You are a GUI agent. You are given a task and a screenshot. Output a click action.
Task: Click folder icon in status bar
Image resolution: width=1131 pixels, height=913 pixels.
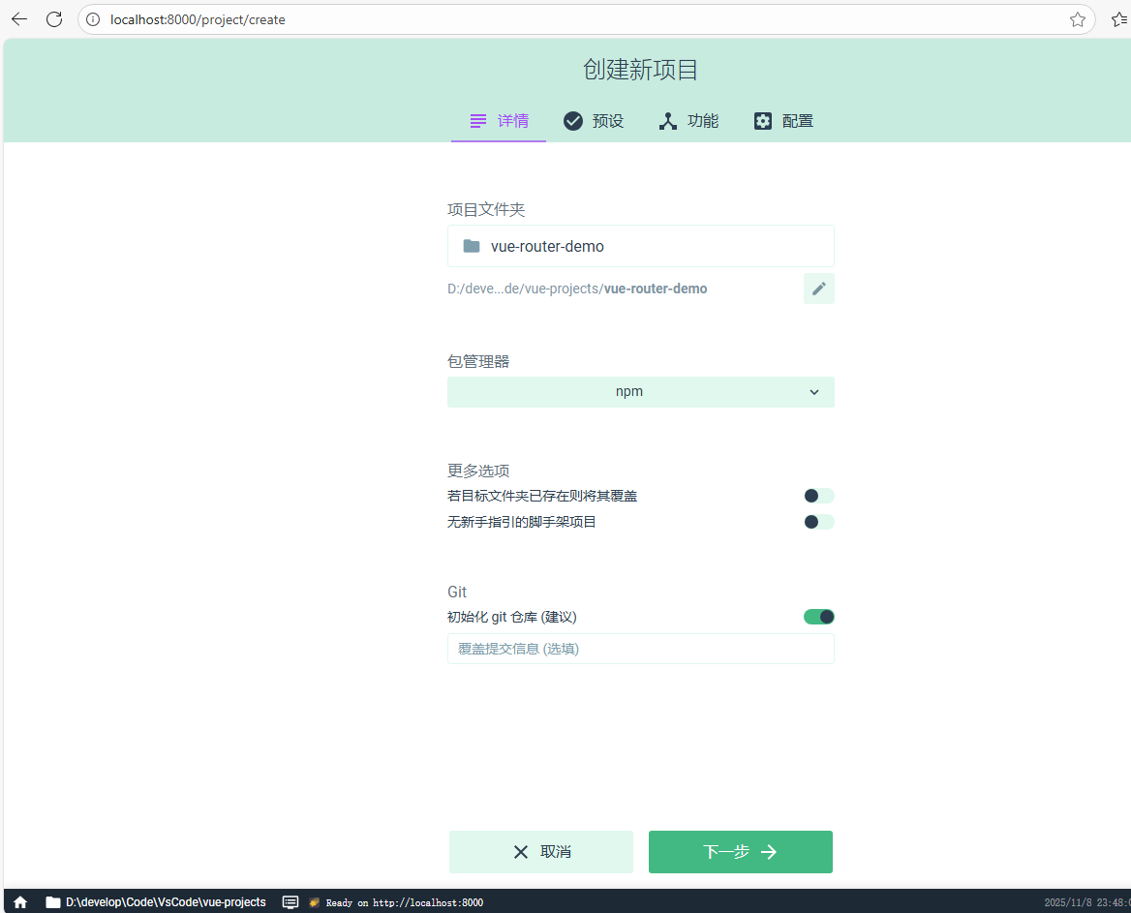(x=52, y=902)
